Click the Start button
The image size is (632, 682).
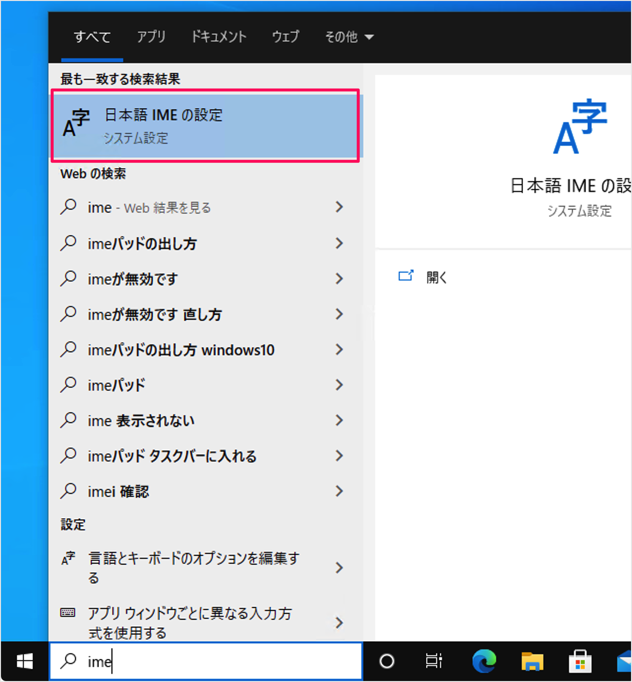[x=24, y=662]
